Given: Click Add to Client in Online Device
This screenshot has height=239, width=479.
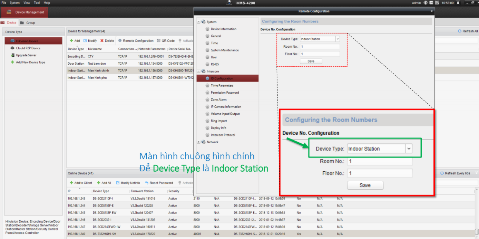Looking at the screenshot, I should 81,183.
